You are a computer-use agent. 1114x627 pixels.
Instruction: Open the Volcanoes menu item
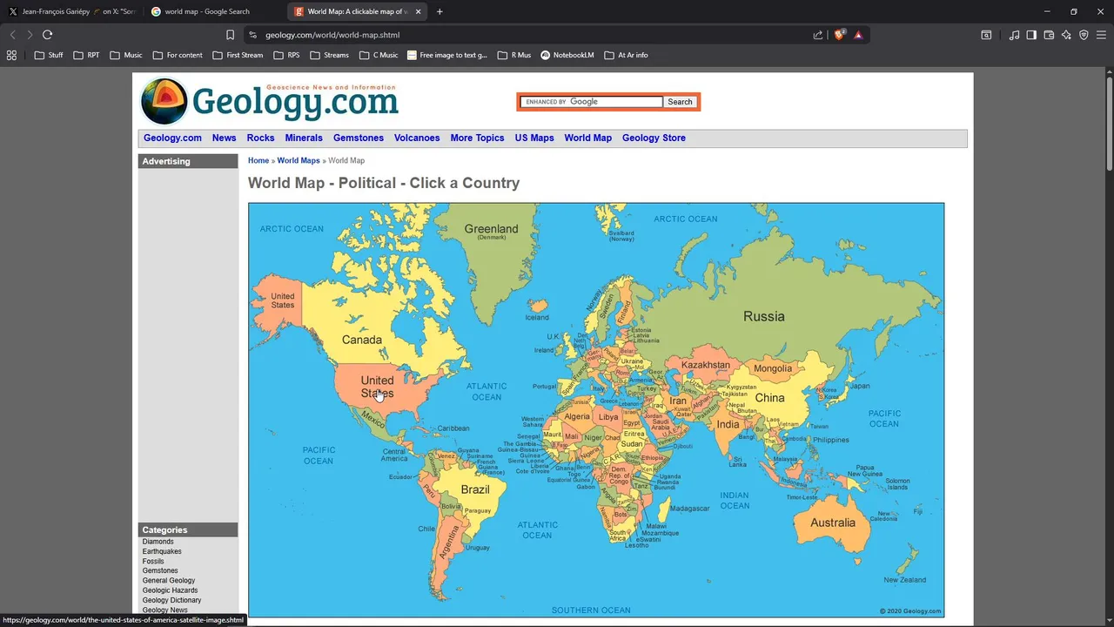(x=417, y=138)
